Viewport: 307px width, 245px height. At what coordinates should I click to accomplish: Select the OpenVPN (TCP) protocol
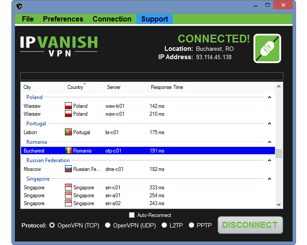[x=52, y=225]
